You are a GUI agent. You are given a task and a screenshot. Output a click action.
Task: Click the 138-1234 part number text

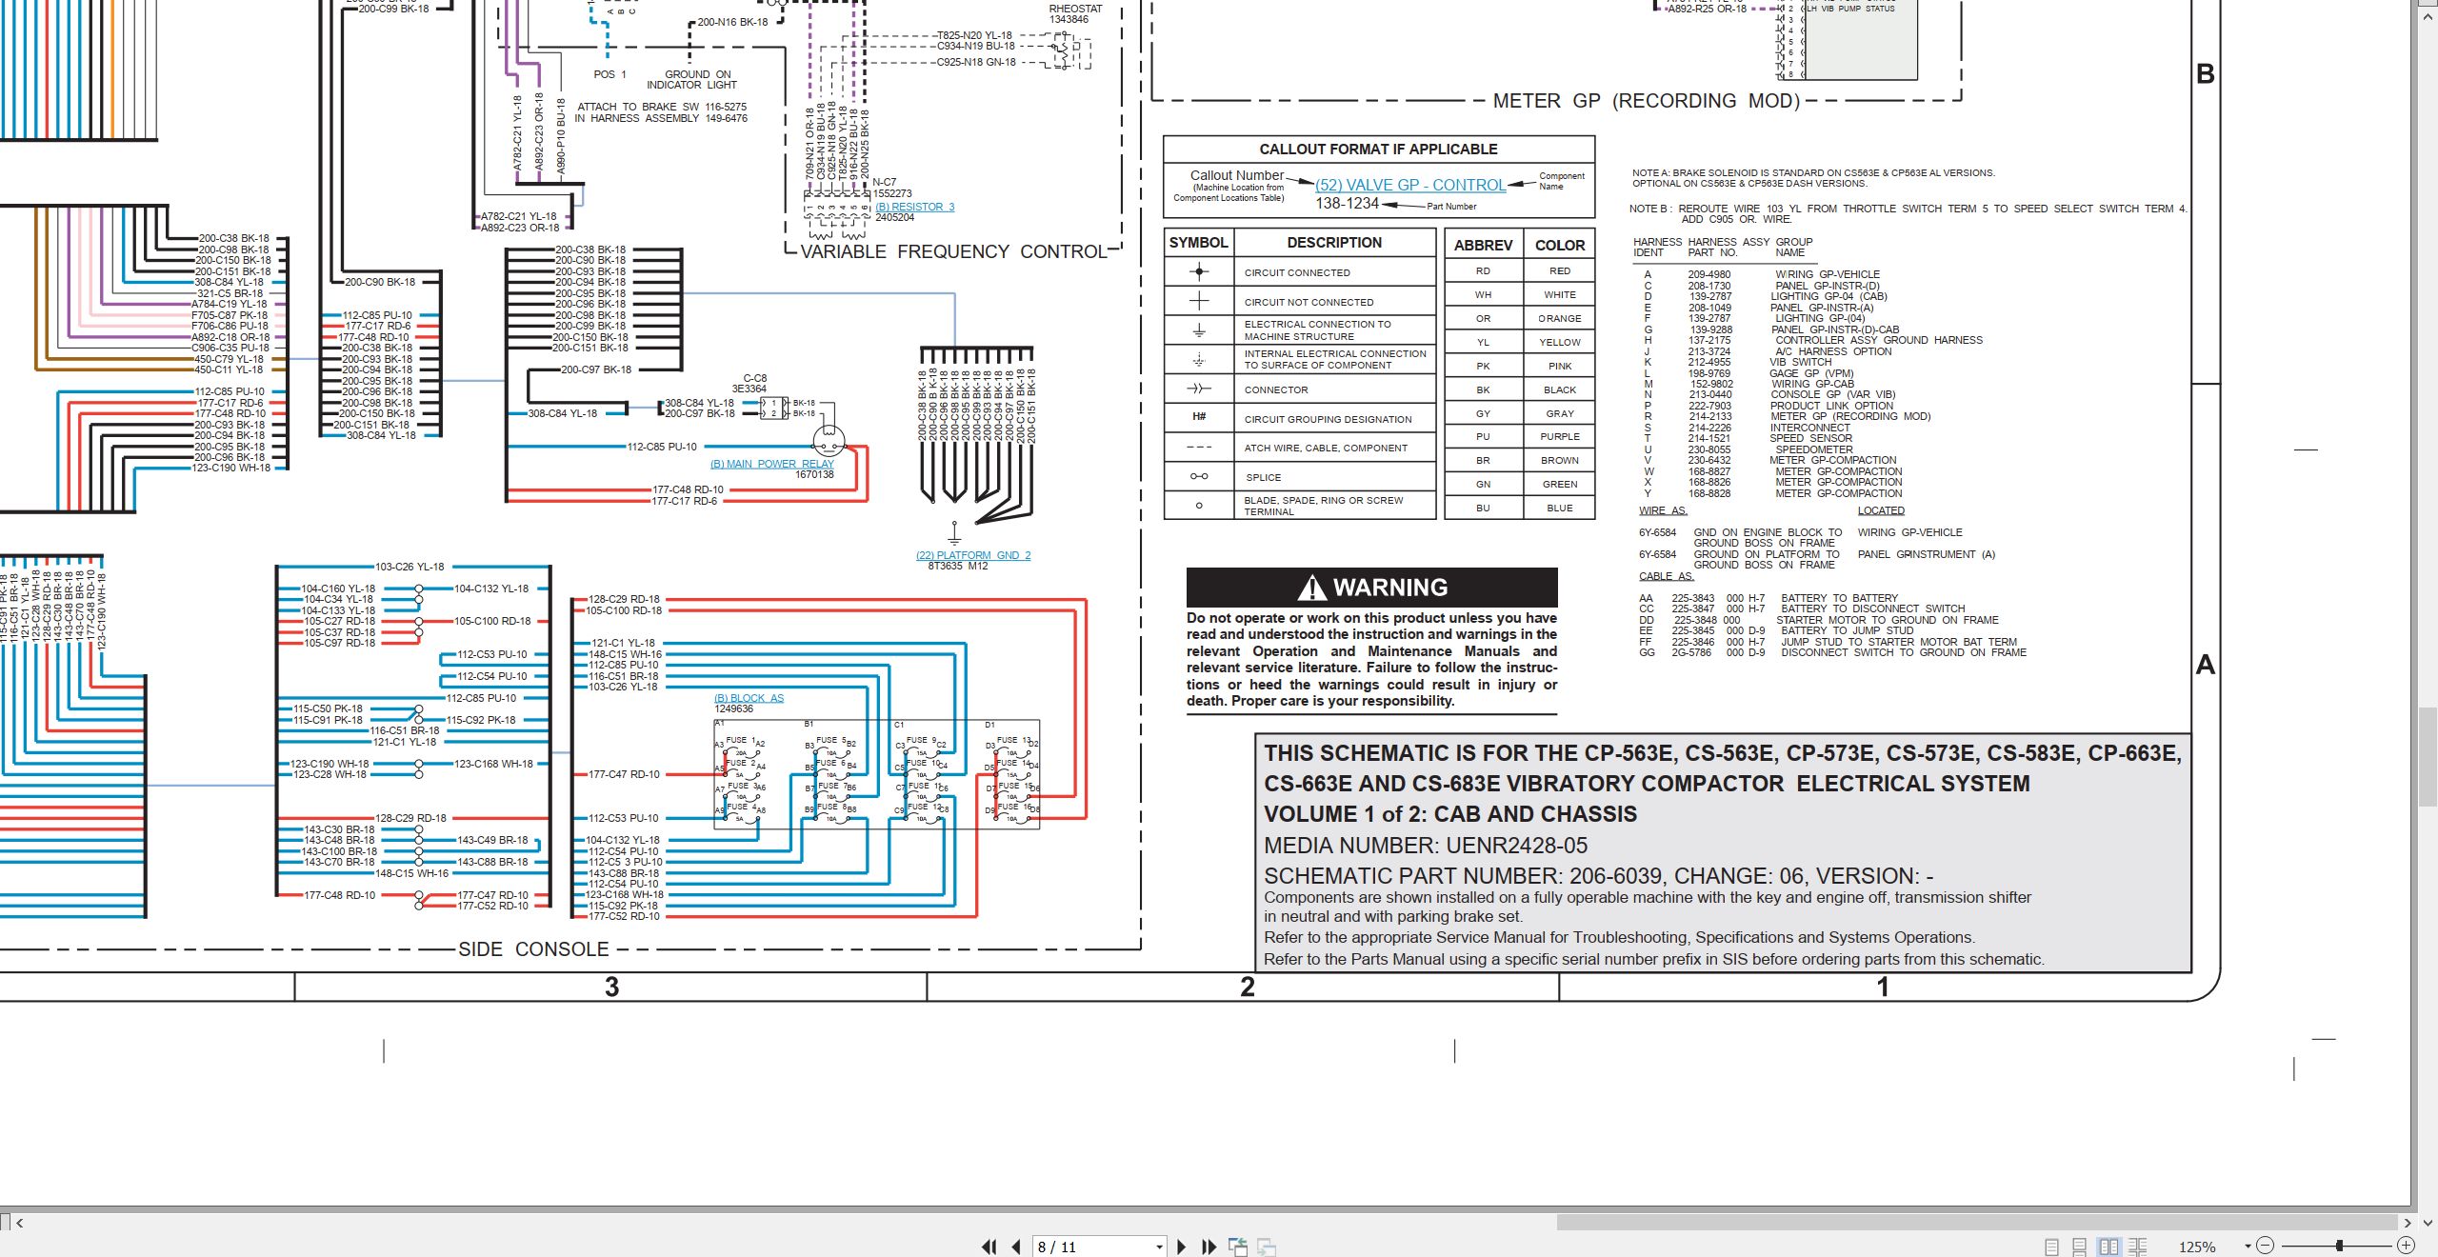(x=1347, y=203)
